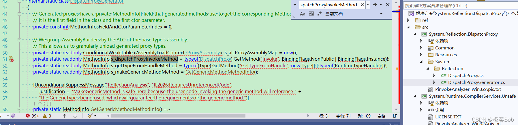Image resolution: width=518 pixels, height=125 pixels.
Task: Click the System.Runtime.CompilerServices.Unsafe project icon
Action: [x=424, y=96]
